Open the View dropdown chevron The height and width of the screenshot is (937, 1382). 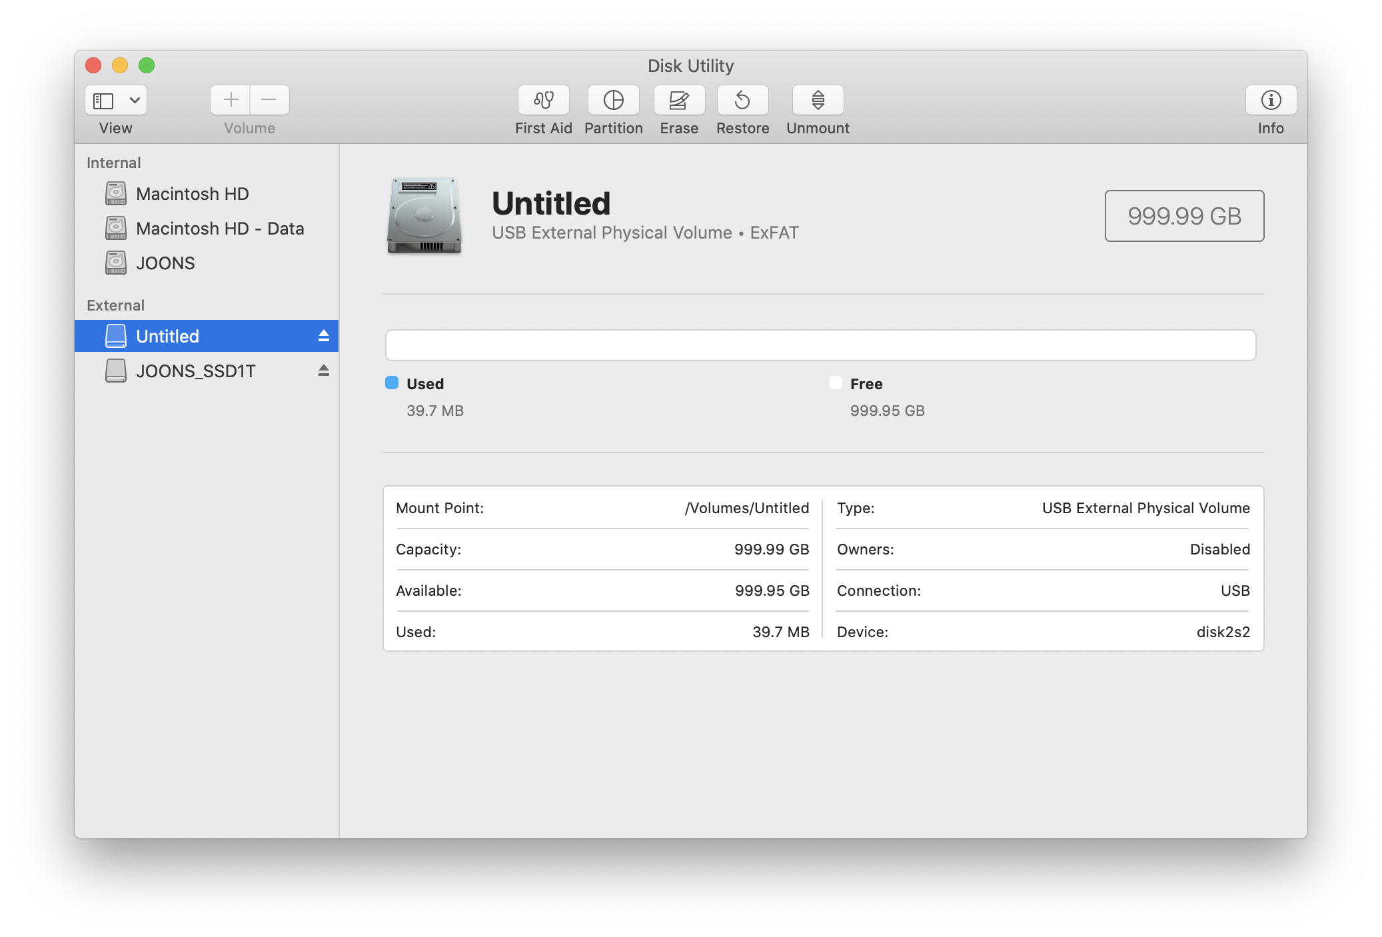point(135,100)
